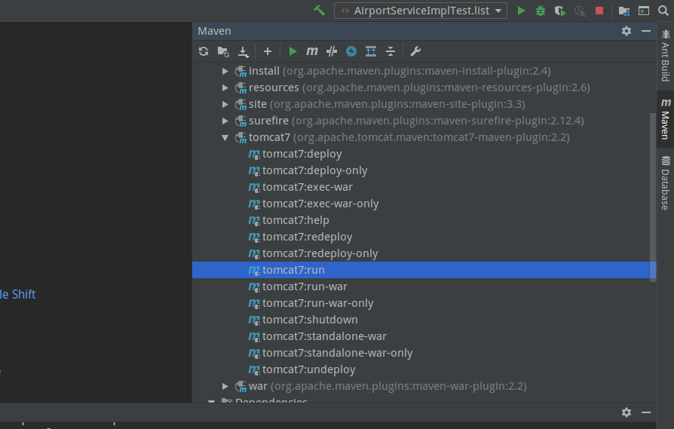Execute Maven goal m icon
The height and width of the screenshot is (429, 674).
click(311, 51)
